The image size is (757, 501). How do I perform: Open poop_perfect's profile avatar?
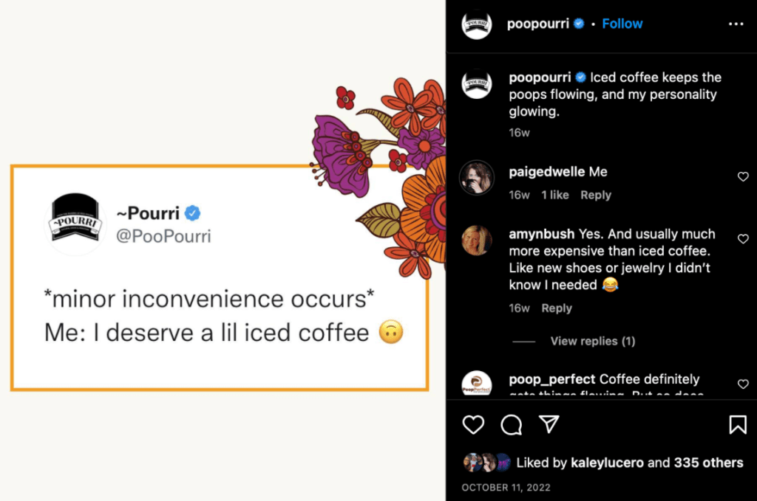click(477, 384)
